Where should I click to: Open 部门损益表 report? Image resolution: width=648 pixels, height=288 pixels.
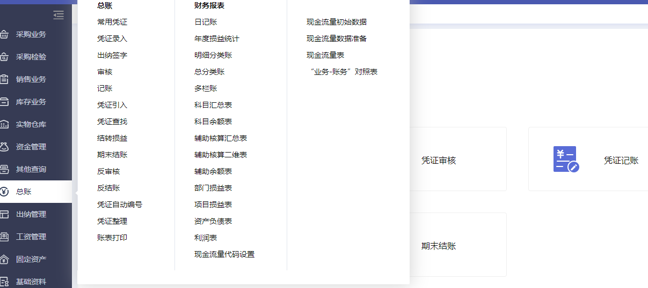tap(213, 188)
